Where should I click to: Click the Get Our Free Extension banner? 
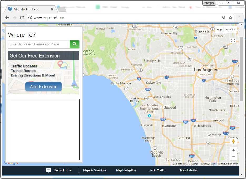point(44,56)
